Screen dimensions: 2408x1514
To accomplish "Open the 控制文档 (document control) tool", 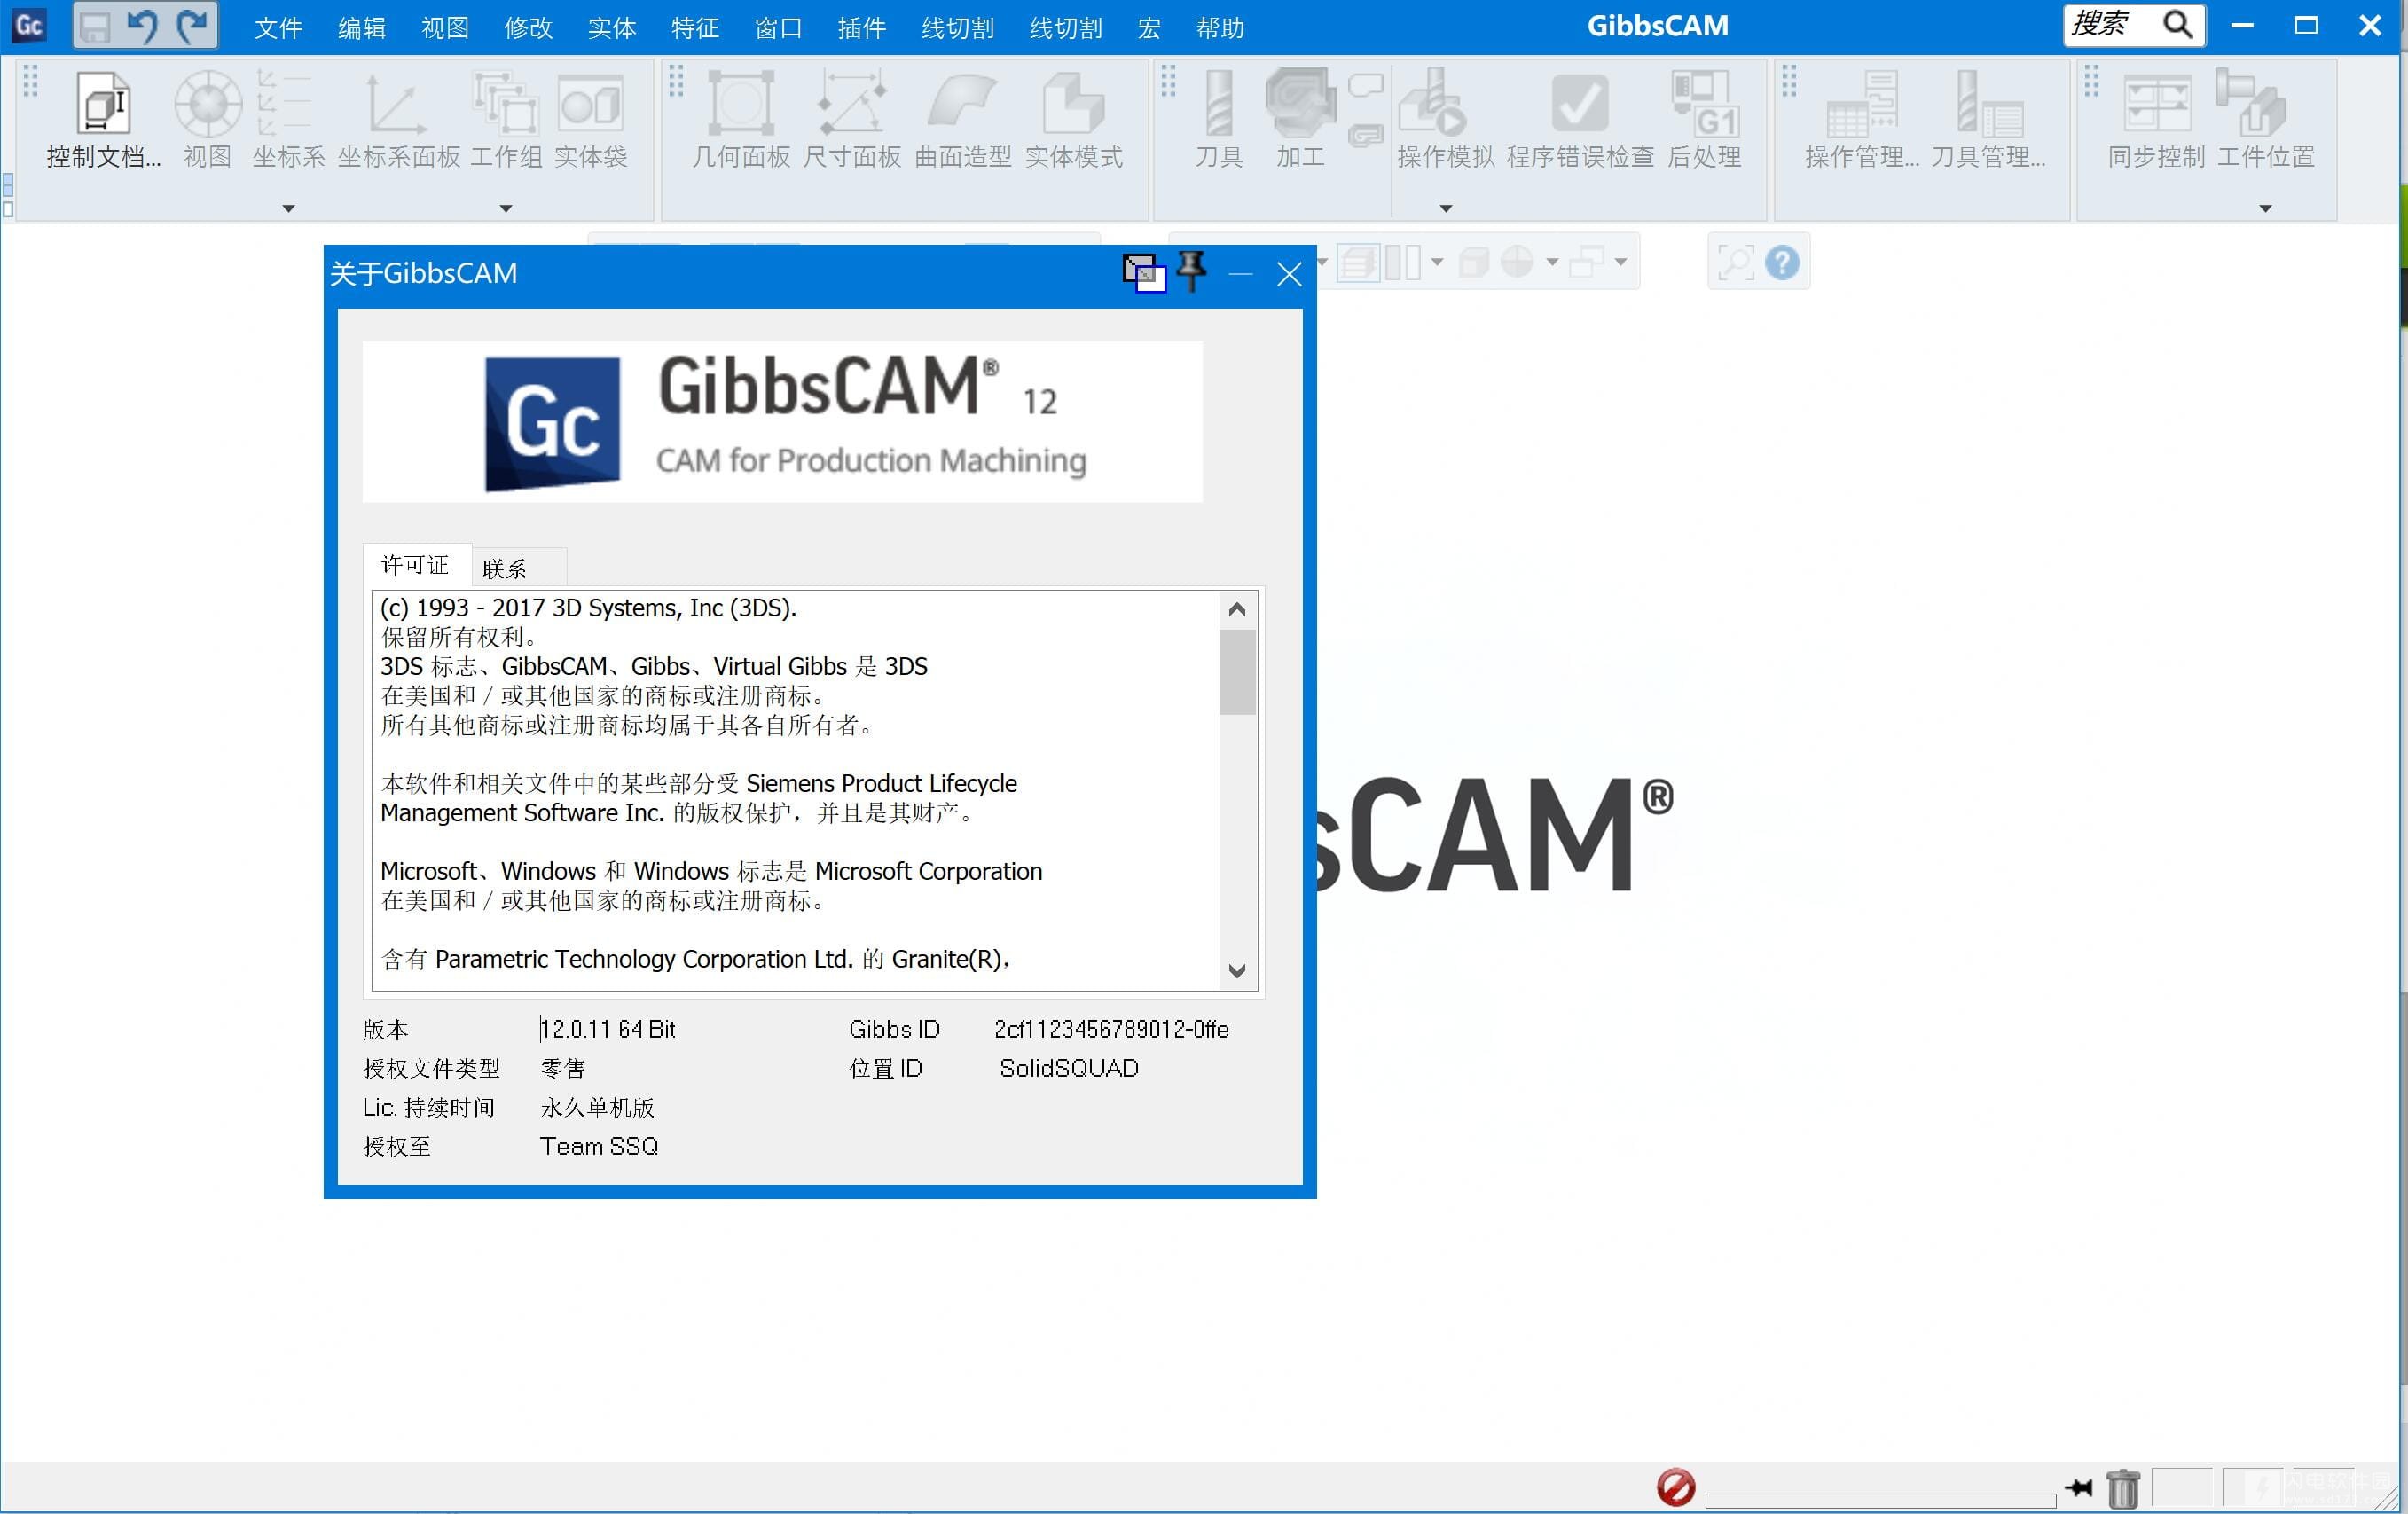I will pyautogui.click(x=103, y=119).
